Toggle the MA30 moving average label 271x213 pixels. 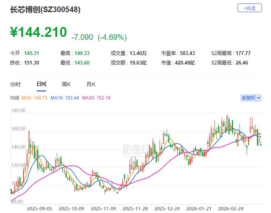(x=96, y=98)
